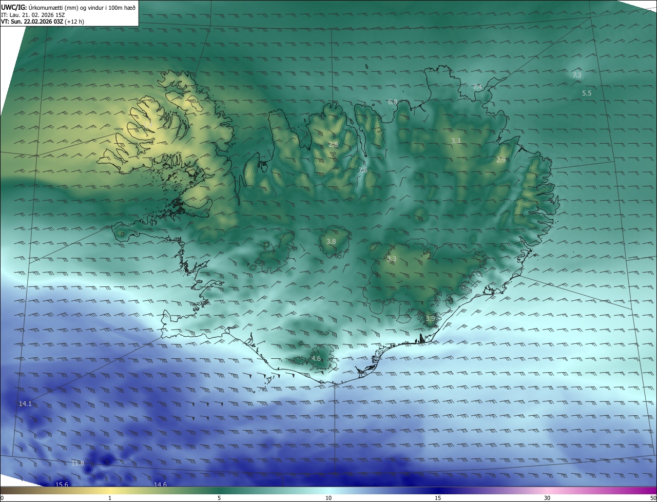This screenshot has height=502, width=657.
Task: Click the 30 tick on the color scale
Action: [x=547, y=498]
